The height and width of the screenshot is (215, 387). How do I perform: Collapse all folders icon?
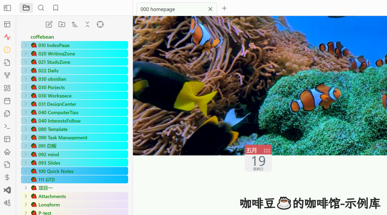[87, 25]
